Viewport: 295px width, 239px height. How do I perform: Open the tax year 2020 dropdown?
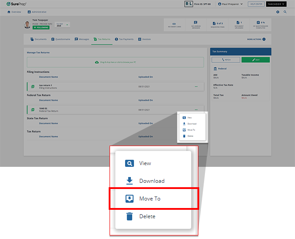tap(62, 25)
